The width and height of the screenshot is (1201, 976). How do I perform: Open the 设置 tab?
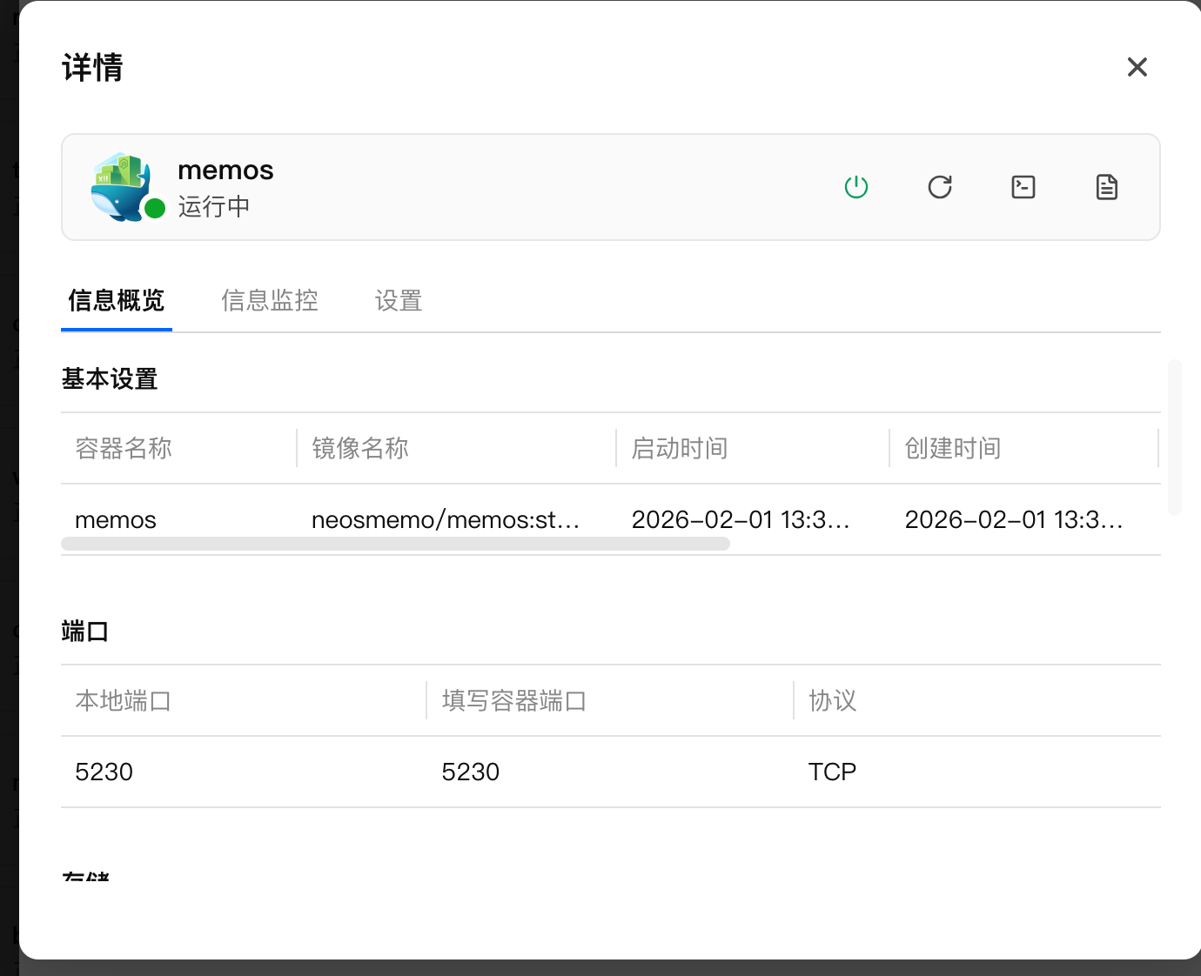(x=399, y=301)
